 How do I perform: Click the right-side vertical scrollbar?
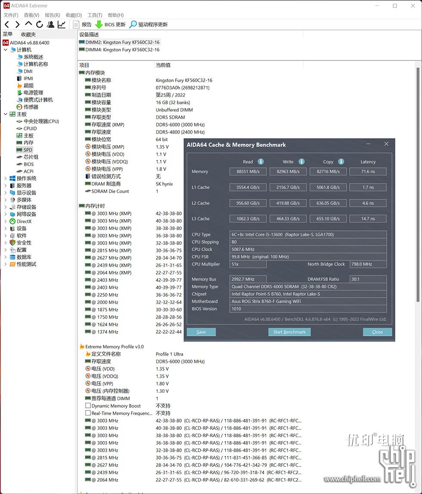coord(418,184)
